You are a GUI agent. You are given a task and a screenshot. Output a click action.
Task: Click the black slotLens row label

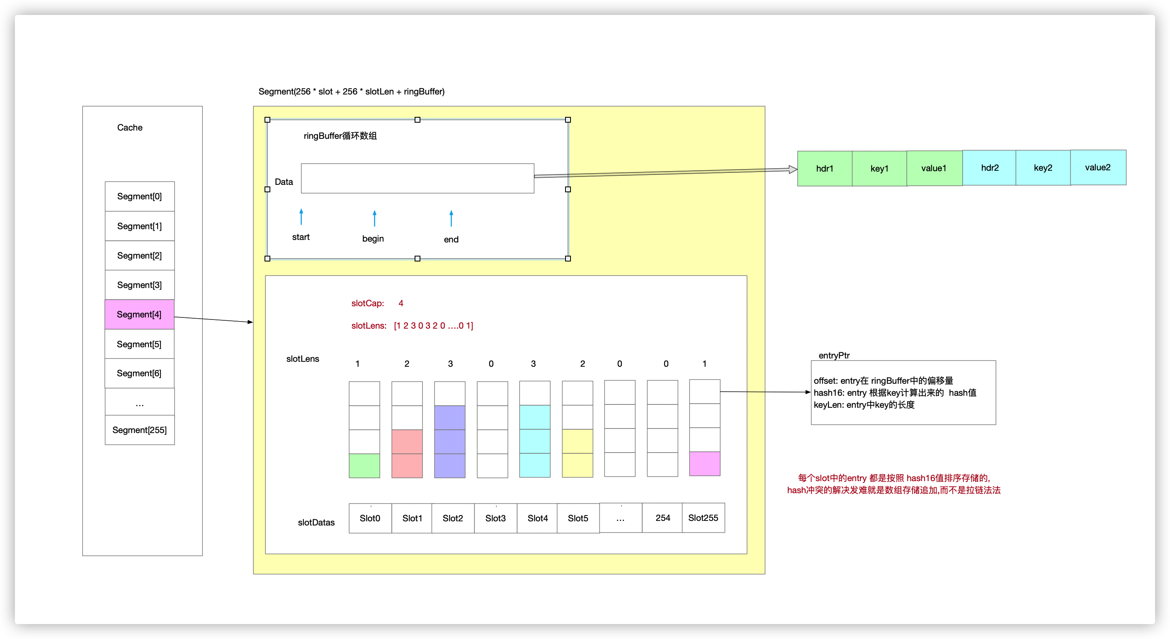(303, 358)
